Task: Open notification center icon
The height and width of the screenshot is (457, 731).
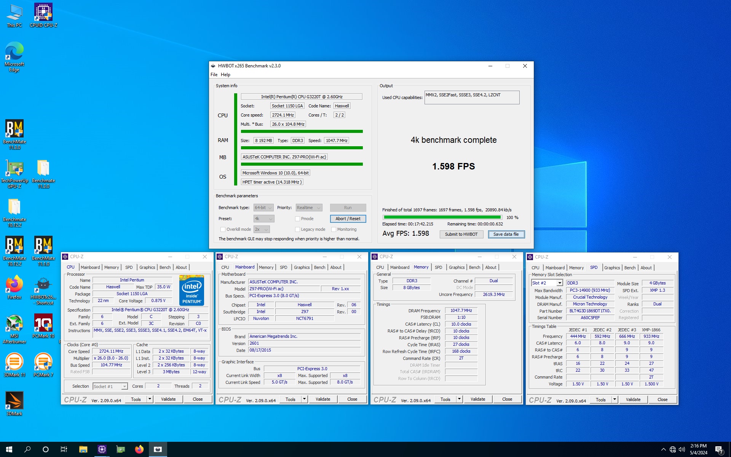Action: 719,449
